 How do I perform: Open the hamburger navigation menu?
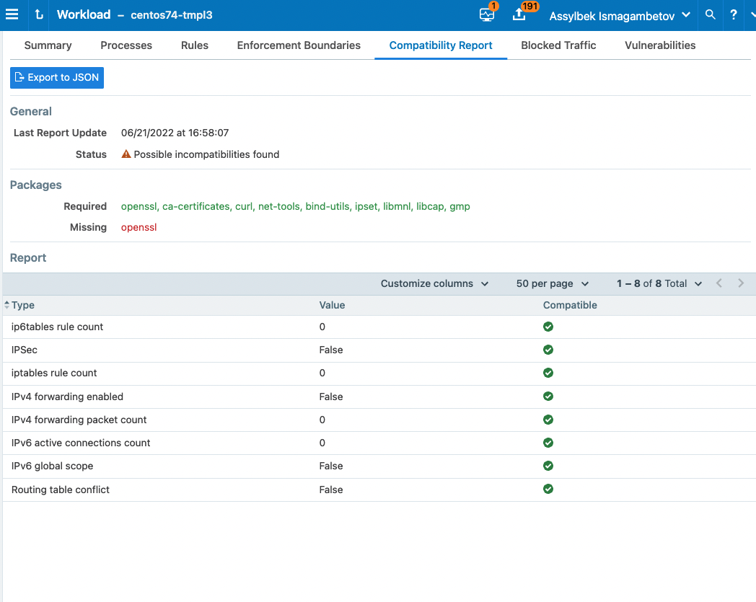tap(12, 15)
